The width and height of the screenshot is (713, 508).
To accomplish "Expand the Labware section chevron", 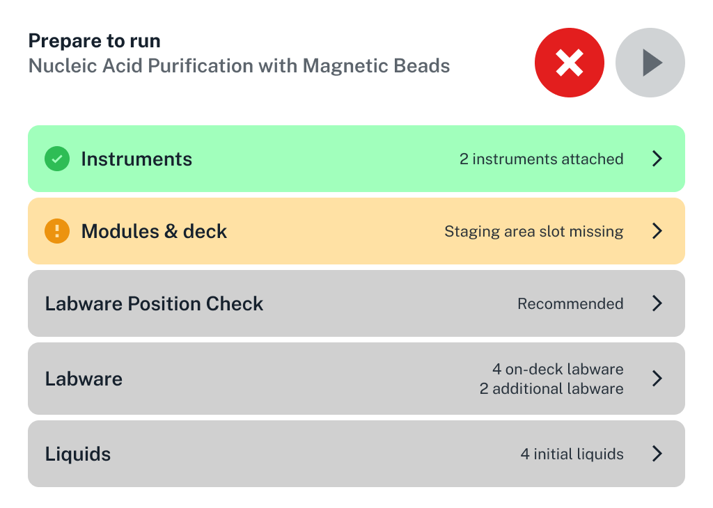I will pyautogui.click(x=657, y=379).
